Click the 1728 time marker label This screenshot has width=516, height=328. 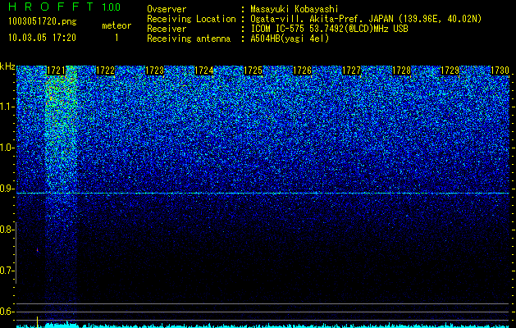[401, 71]
